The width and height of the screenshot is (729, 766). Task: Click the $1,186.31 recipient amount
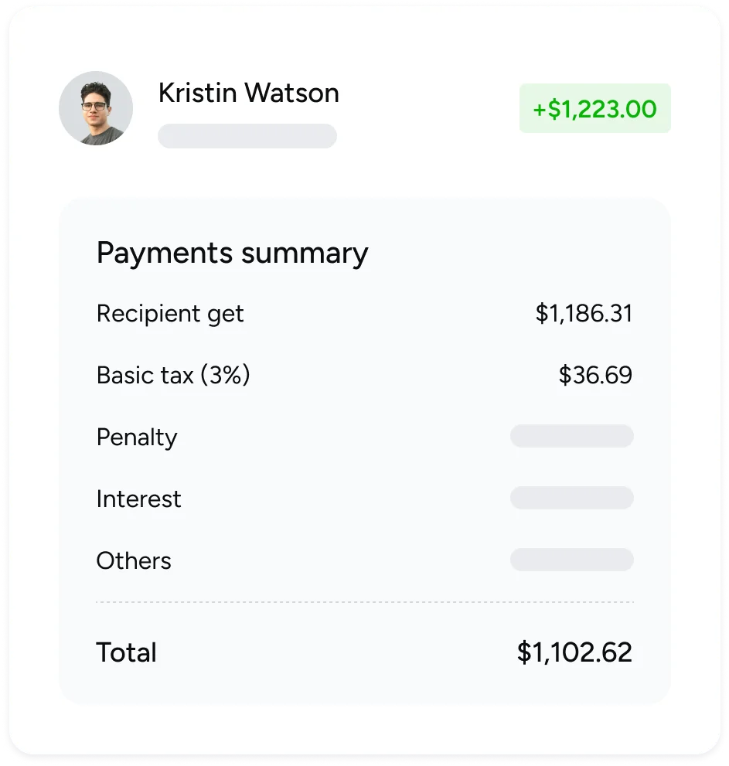pos(584,314)
